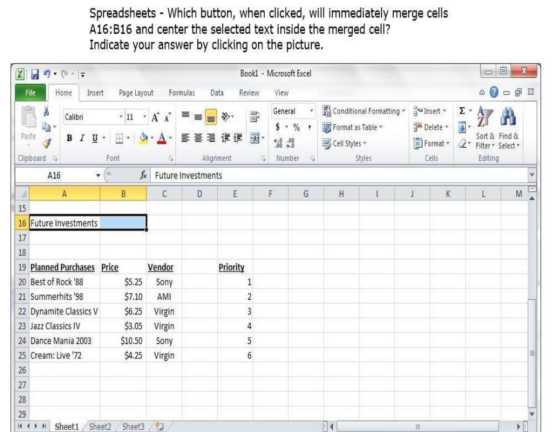Switch to the Formulas tab
556x432 pixels.
click(182, 93)
